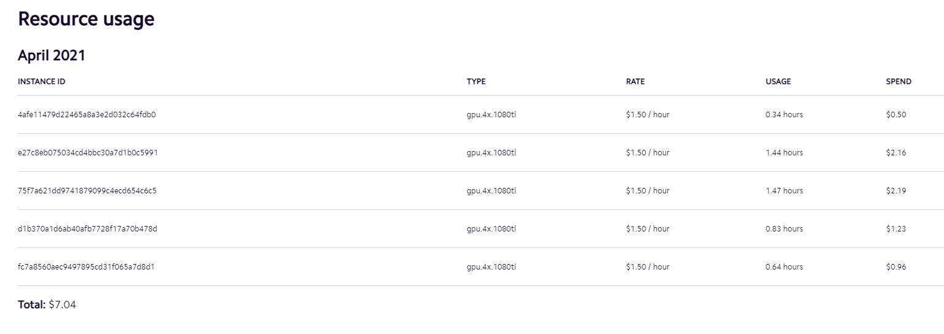
Task: Select instance ID e27c8eb075034cd4bbc30a7d1b0c5991
Action: pos(88,153)
